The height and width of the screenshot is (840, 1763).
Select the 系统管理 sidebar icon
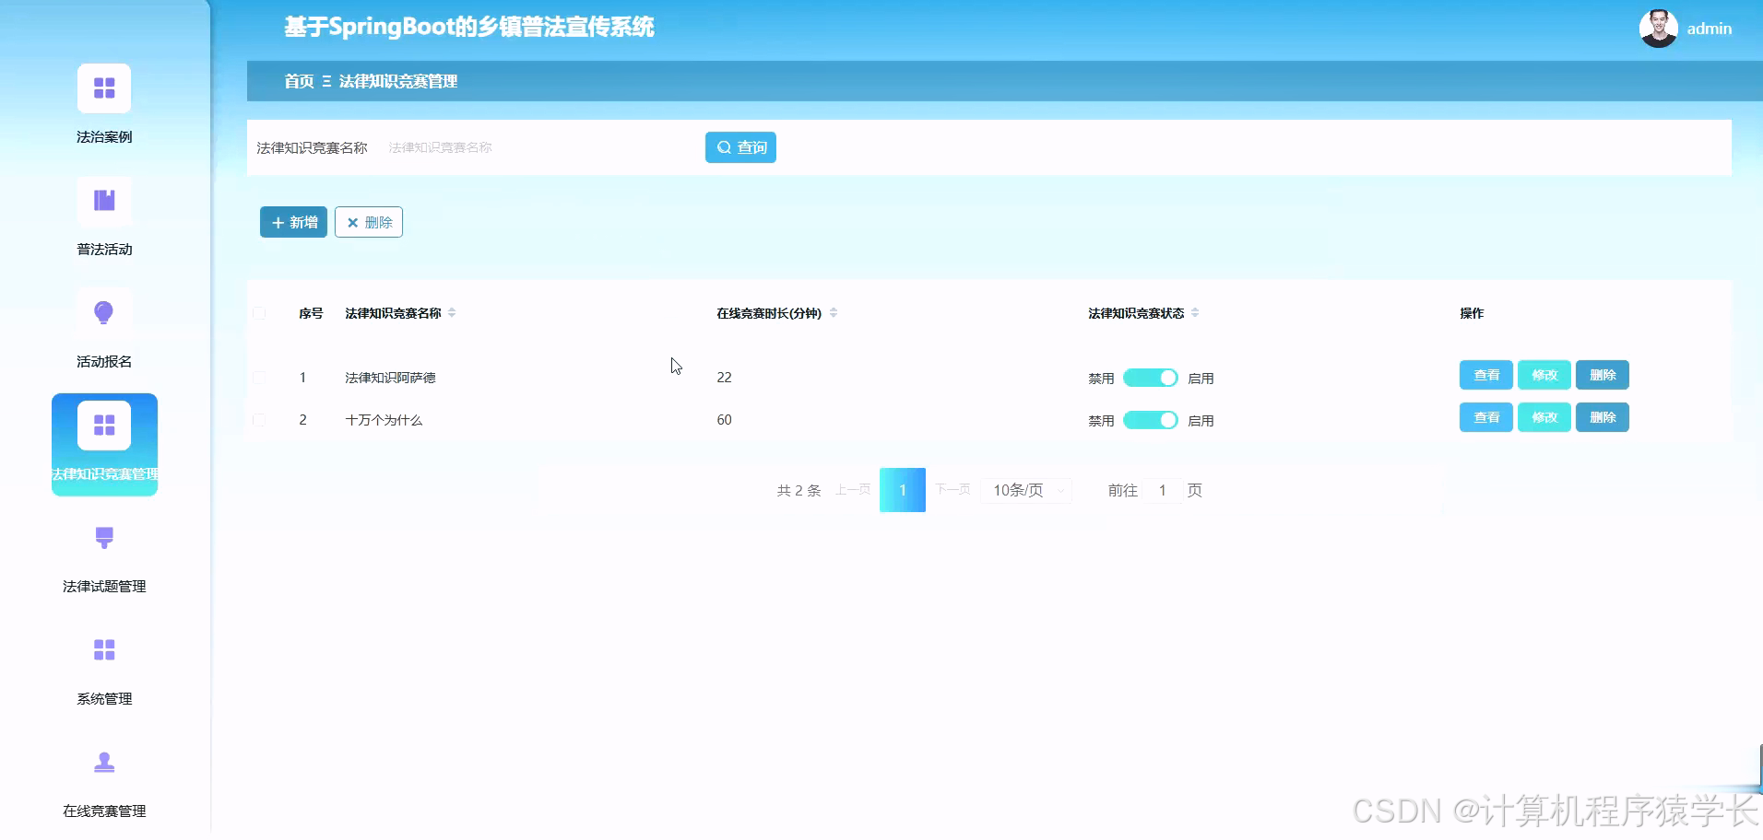click(x=103, y=650)
